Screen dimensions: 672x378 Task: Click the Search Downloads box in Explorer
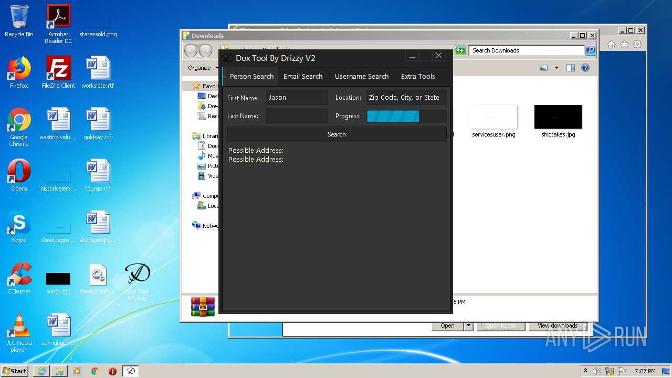(x=527, y=50)
